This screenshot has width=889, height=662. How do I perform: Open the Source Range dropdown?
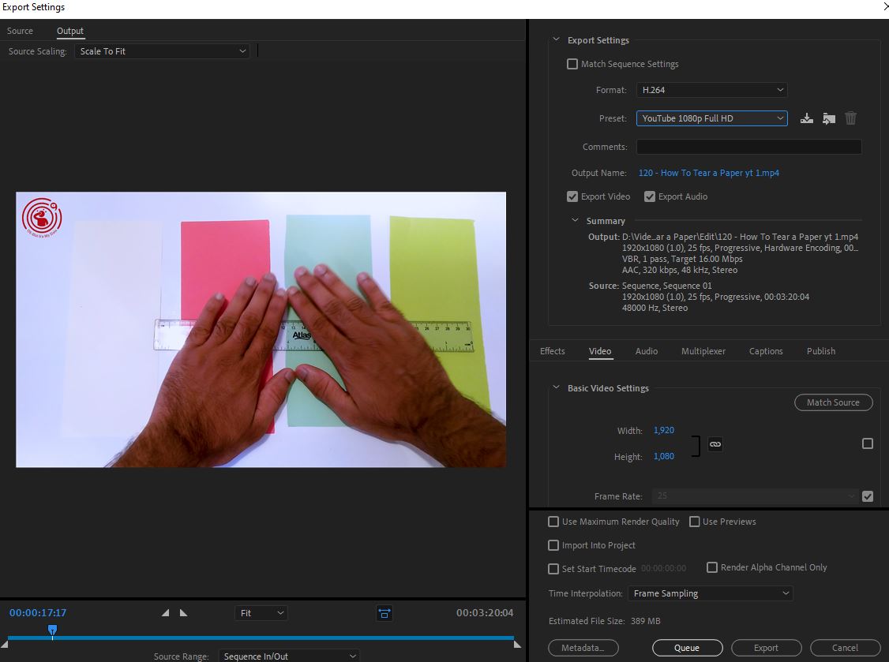click(x=289, y=656)
